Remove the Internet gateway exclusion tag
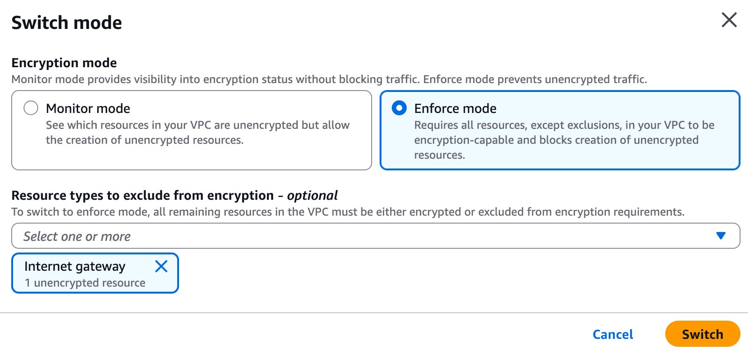This screenshot has width=748, height=351. [161, 266]
